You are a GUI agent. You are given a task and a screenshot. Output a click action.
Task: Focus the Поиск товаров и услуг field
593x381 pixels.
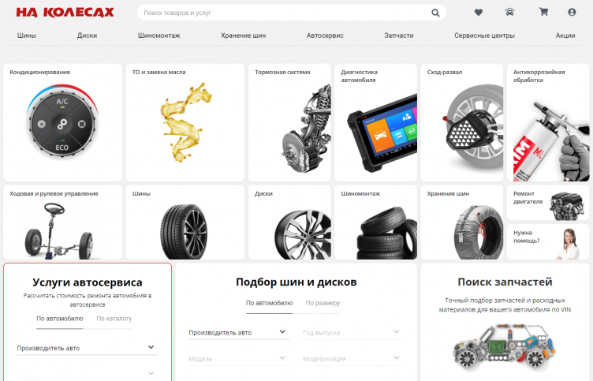(x=284, y=13)
